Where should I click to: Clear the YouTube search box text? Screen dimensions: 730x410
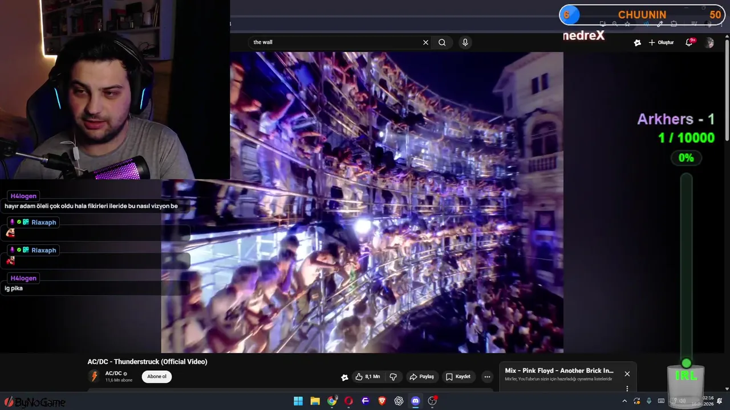[425, 42]
